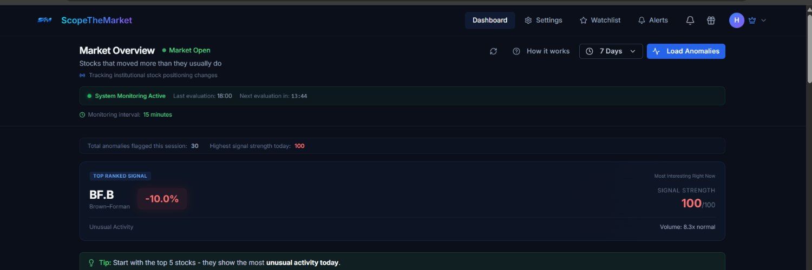Click the Brown-Forman company name
Viewport: 812px width, 270px height.
click(109, 206)
